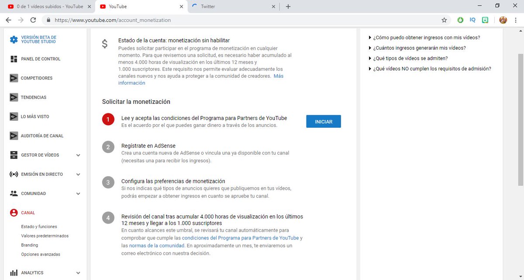
Task: Click 'Solicitar la monetización' heading
Action: (136, 102)
